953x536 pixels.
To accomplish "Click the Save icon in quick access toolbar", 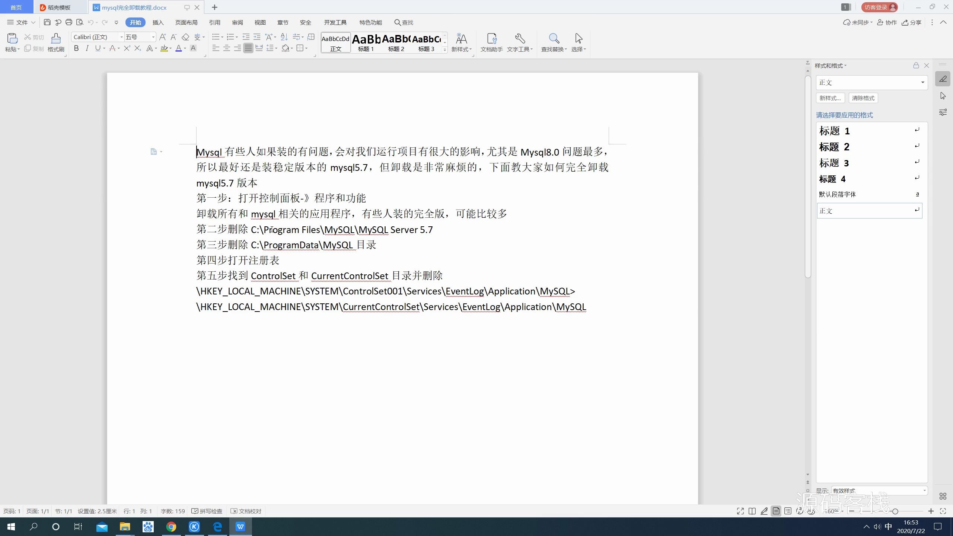I will pyautogui.click(x=47, y=22).
